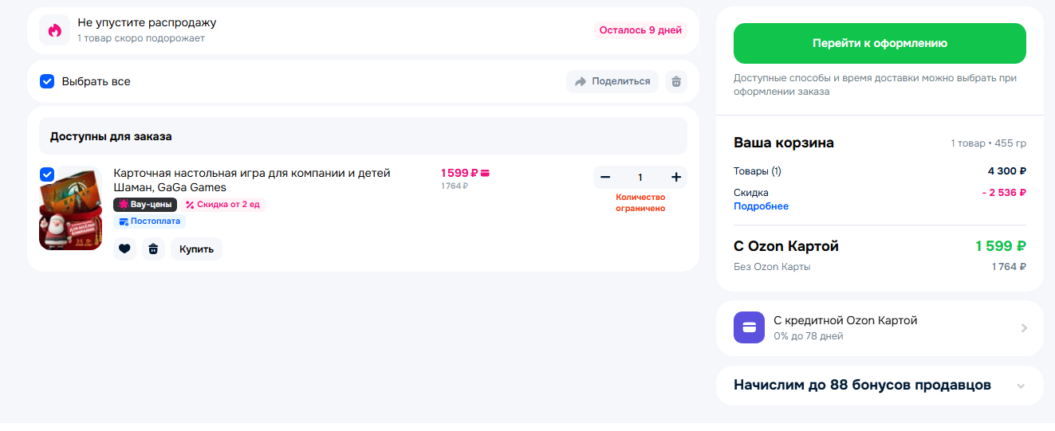Click the purple credit Ozon card icon
Viewport: 1055px width, 431px height.
749,327
